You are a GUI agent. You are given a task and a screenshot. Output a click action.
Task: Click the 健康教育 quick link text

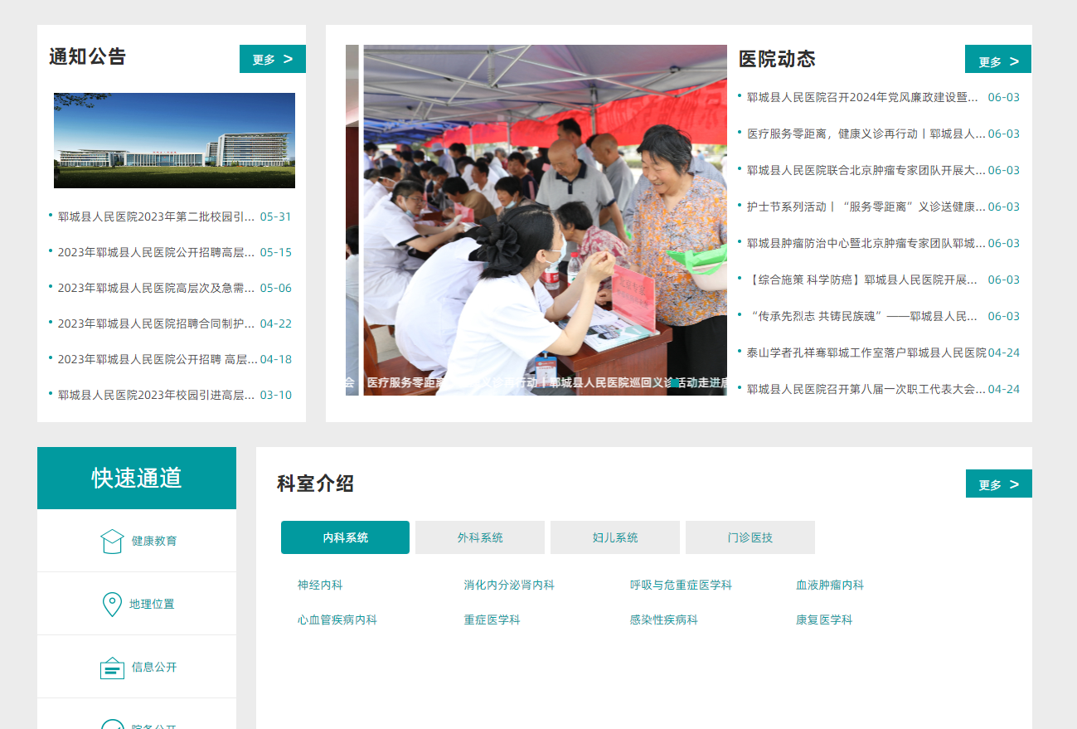[154, 541]
